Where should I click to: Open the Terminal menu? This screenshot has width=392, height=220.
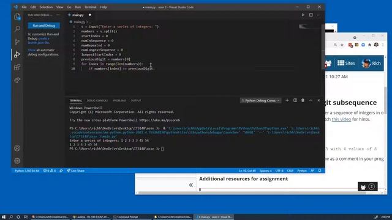91,7
